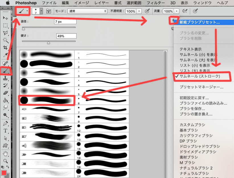Click the hardness slider handle
234x178 pixels.
(x=48, y=43)
